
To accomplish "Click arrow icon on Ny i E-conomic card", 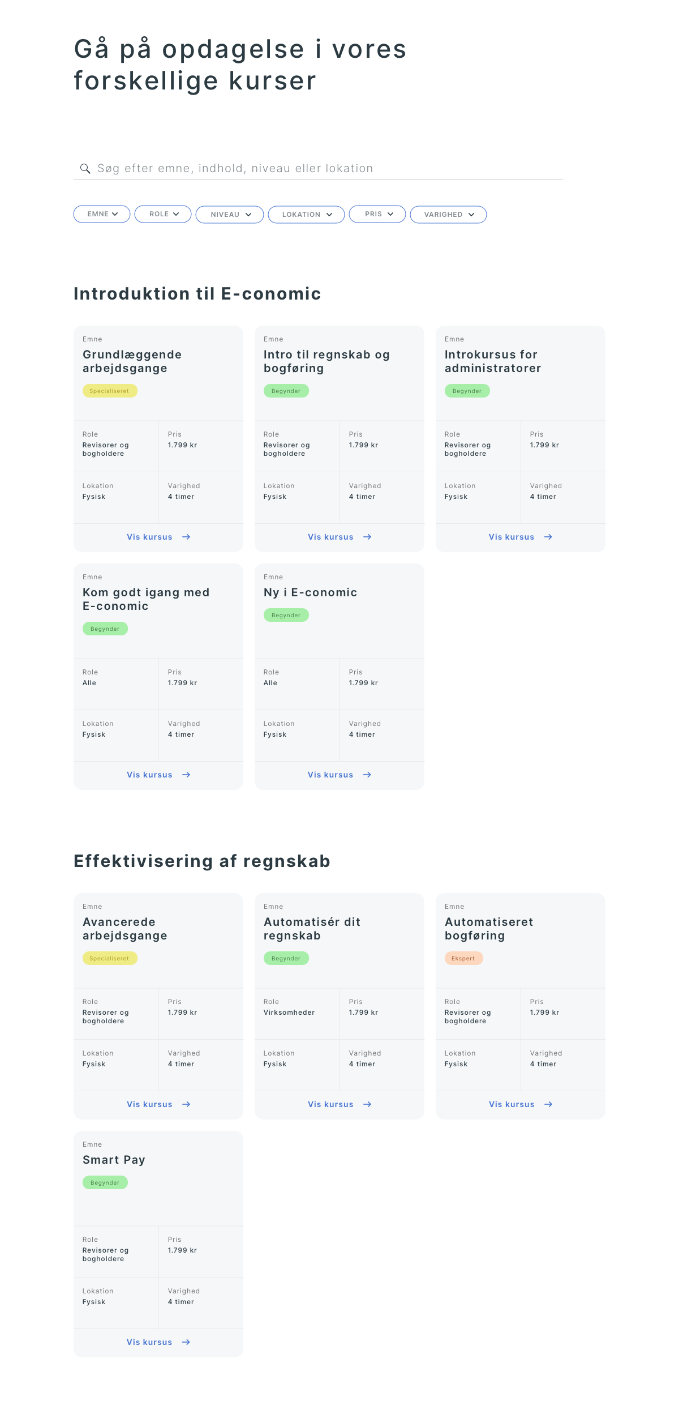I will [367, 775].
